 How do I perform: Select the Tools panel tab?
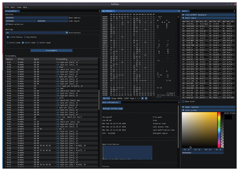[x=185, y=11]
